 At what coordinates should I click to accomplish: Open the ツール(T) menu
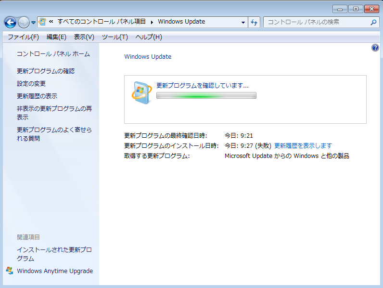[115, 37]
